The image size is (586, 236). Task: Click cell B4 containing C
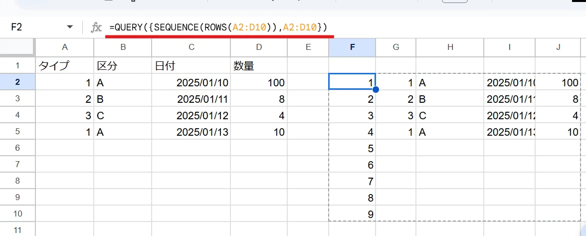[123, 115]
